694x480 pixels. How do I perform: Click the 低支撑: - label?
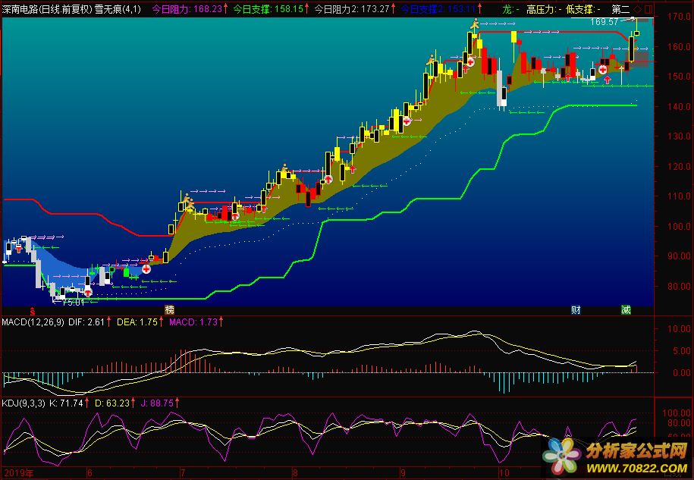point(584,9)
